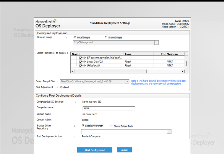Image resolution: width=224 pixels, height=154 pixels.
Task: Click the NTFS cell in Local Disk(C:) row
Action: click(x=170, y=61)
